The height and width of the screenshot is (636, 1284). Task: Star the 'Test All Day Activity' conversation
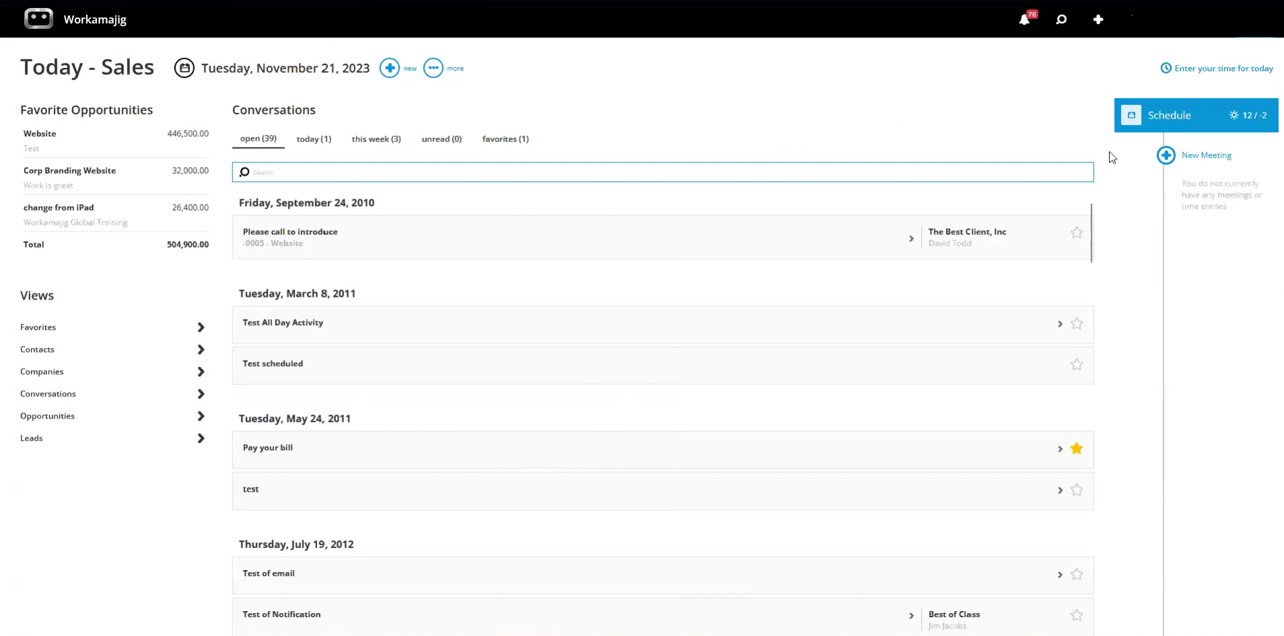1077,324
